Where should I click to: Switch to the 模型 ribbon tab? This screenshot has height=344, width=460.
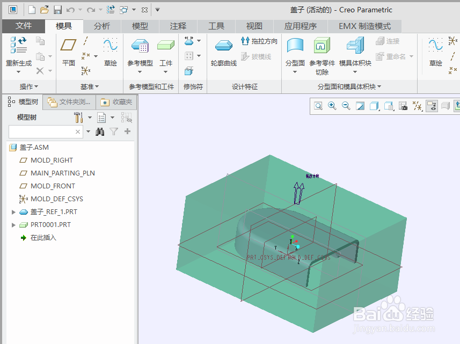(140, 26)
